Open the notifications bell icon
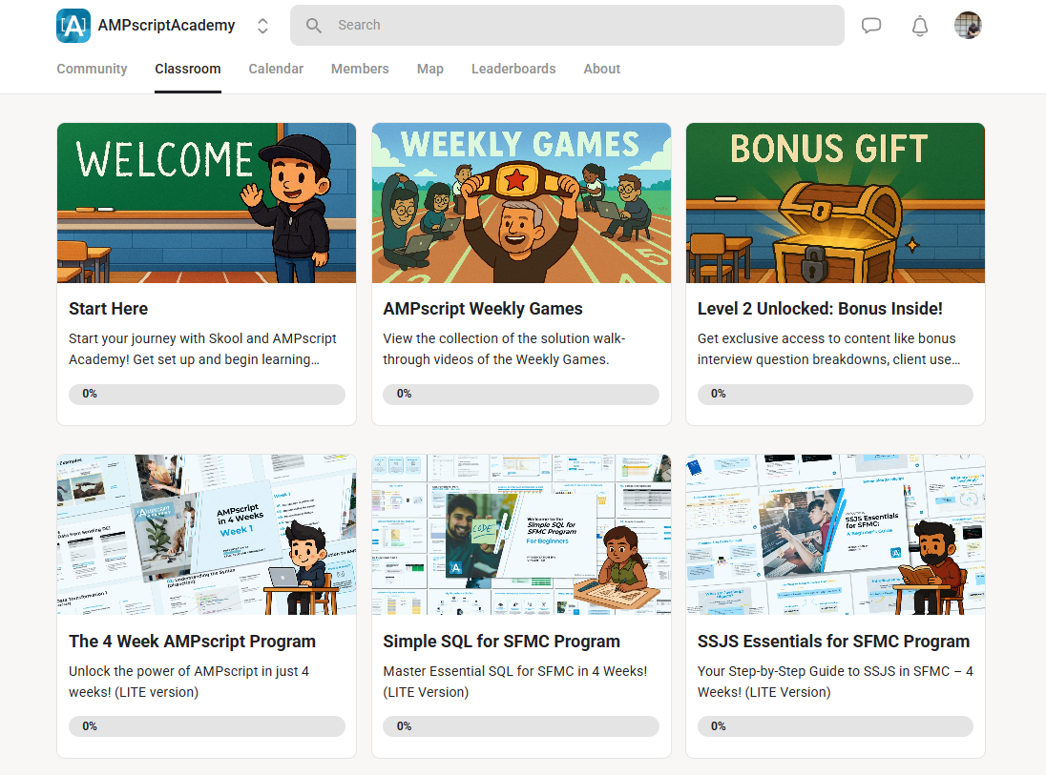The height and width of the screenshot is (775, 1046). 920,26
